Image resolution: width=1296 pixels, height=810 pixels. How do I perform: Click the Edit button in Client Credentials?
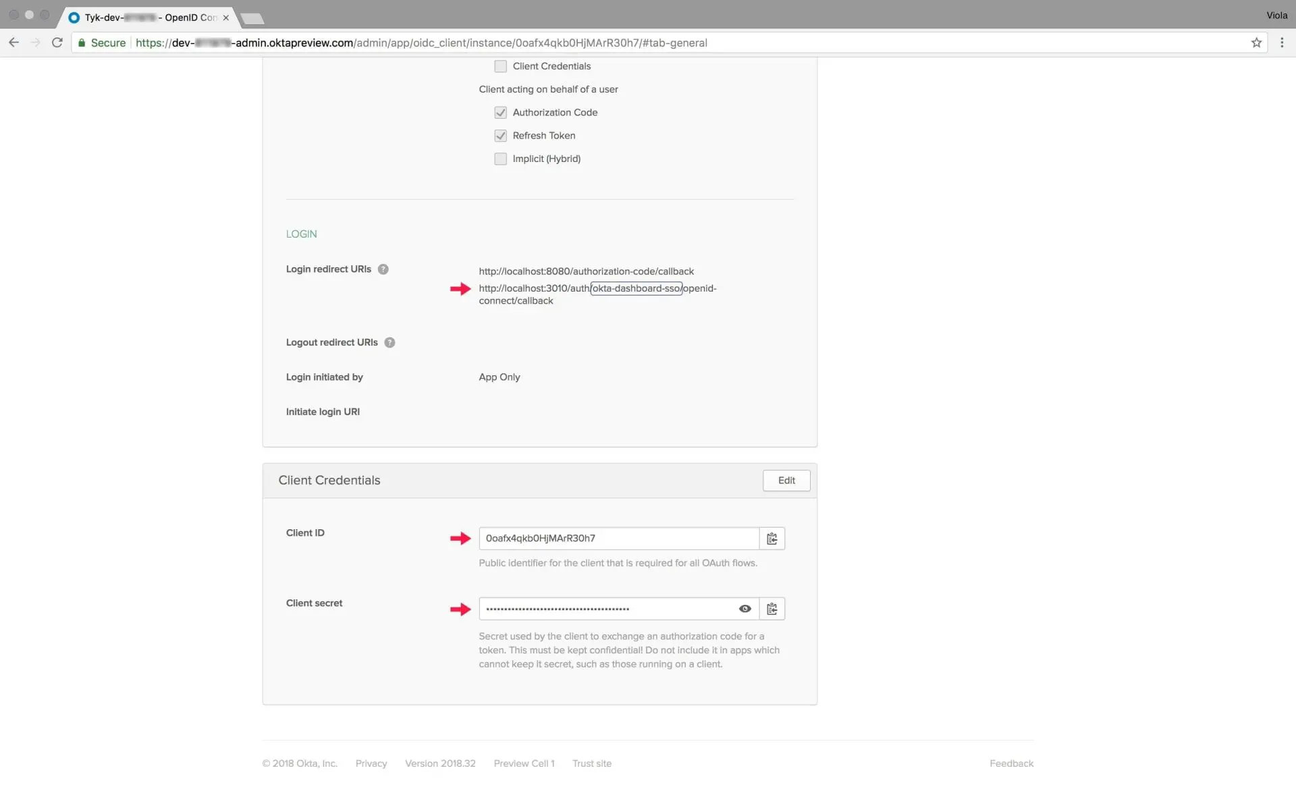(786, 480)
